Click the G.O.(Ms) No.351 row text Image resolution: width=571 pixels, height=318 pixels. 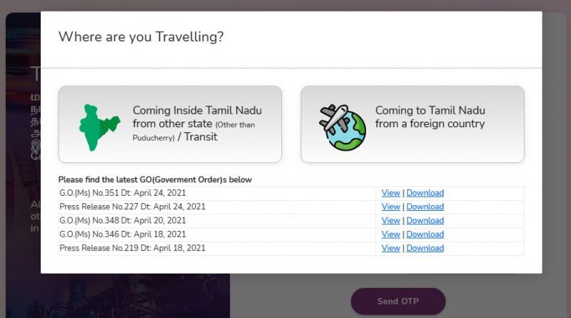coord(122,193)
